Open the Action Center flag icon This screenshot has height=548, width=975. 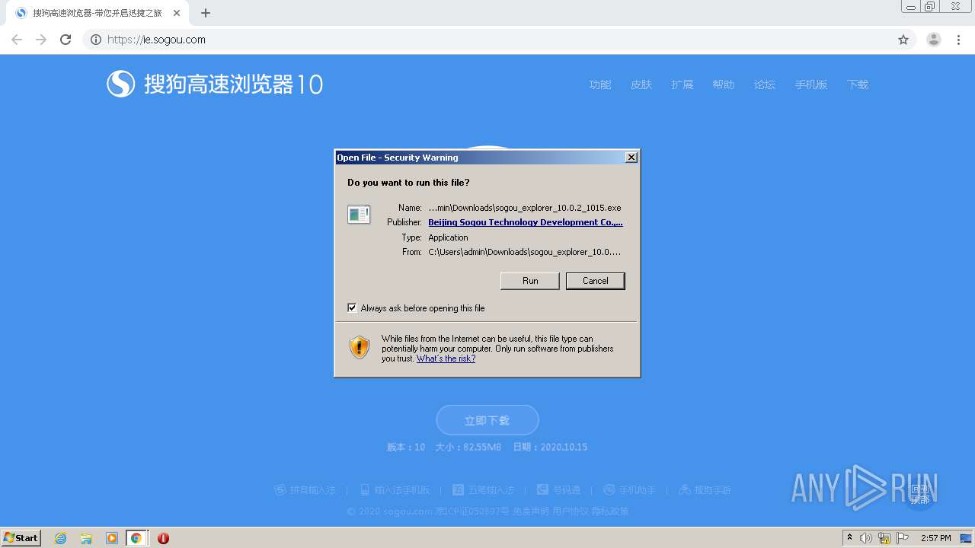(903, 538)
